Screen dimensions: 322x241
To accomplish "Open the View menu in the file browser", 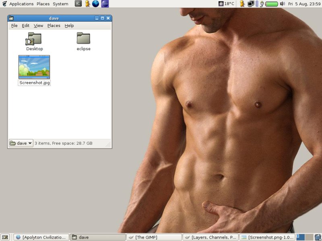I will pyautogui.click(x=38, y=25).
